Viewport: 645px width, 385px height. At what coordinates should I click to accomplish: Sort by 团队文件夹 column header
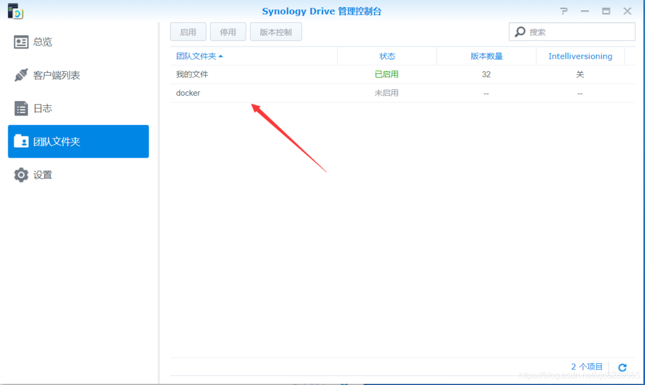pyautogui.click(x=199, y=56)
